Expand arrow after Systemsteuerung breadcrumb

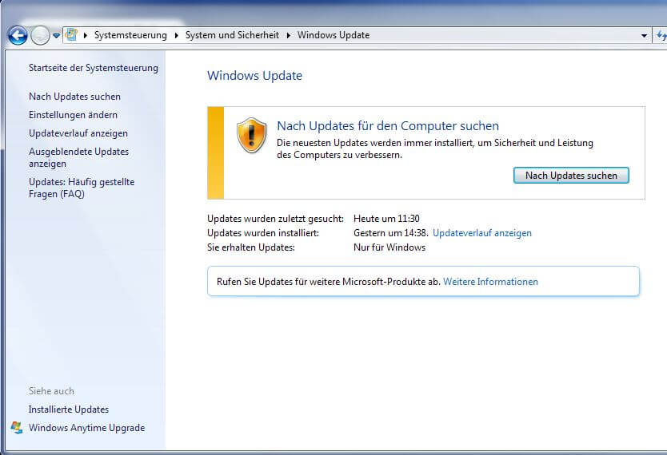point(177,35)
